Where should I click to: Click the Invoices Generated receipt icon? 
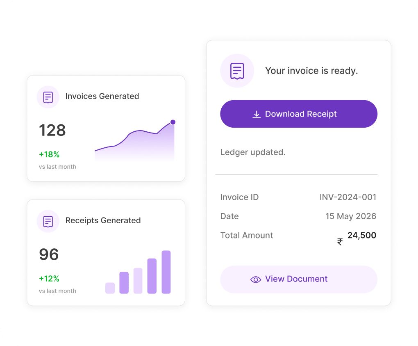pyautogui.click(x=48, y=97)
